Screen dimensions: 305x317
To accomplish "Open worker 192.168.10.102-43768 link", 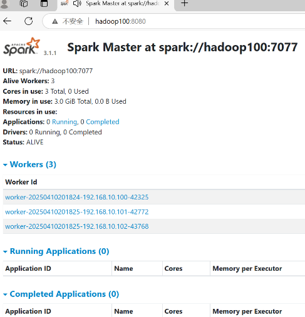I will 77,226.
